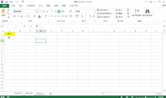The image size is (166, 98).
Task: Click Merge and Center icon
Action: (x=71, y=16)
